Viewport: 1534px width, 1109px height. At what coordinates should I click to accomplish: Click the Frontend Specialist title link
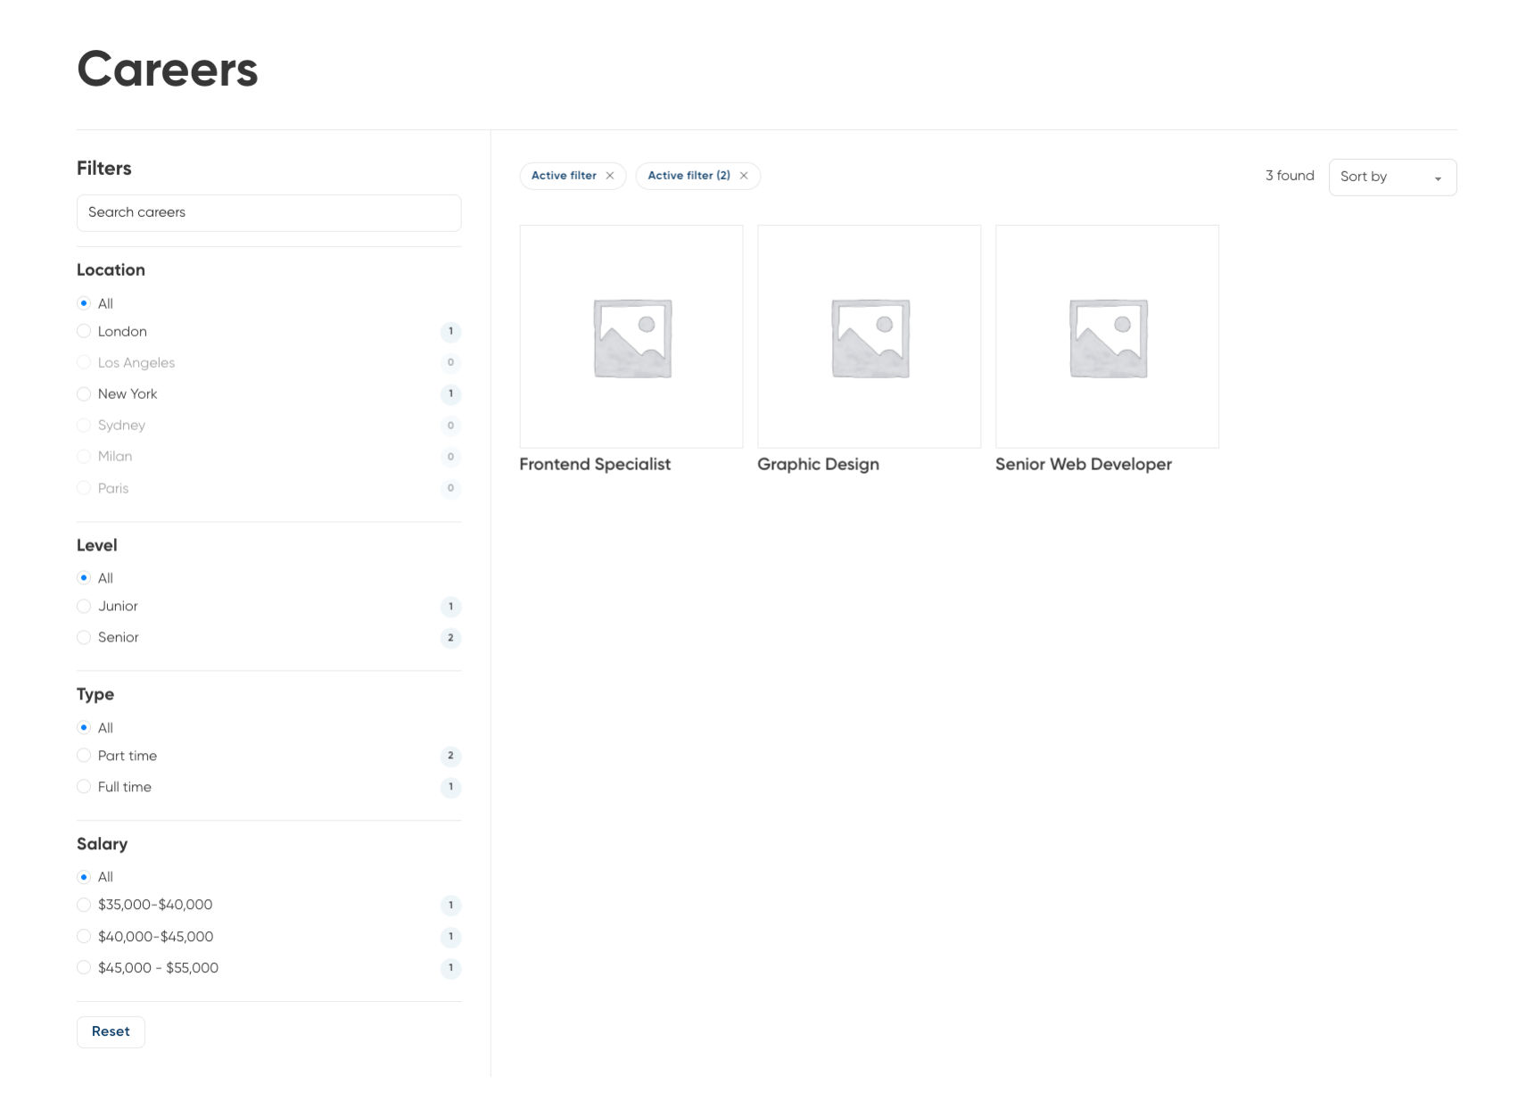tap(595, 465)
